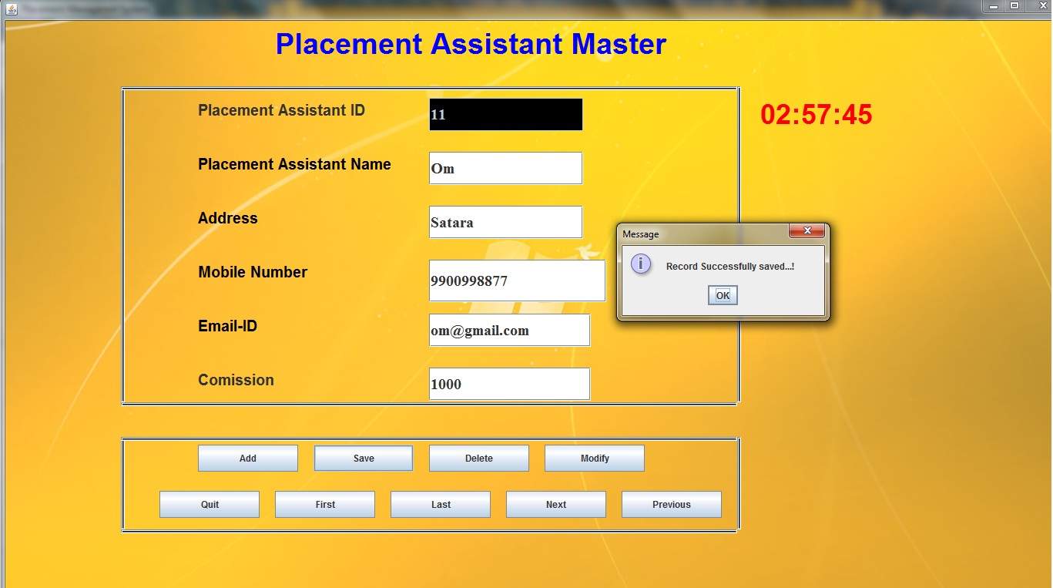Select the Address field showing Satara

point(505,222)
